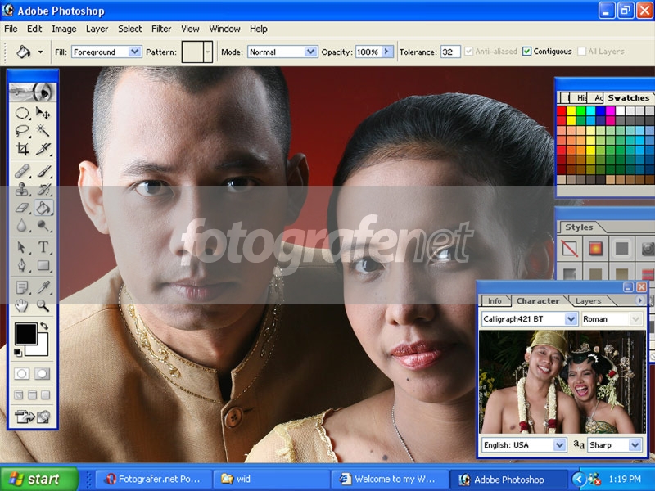
Task: Switch to the Layers tab
Action: (x=588, y=301)
